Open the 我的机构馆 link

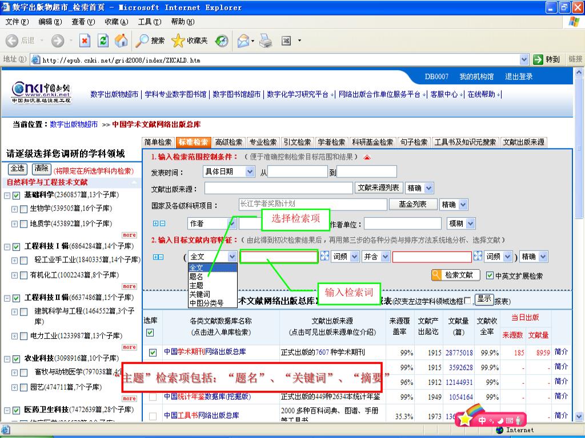tap(476, 77)
